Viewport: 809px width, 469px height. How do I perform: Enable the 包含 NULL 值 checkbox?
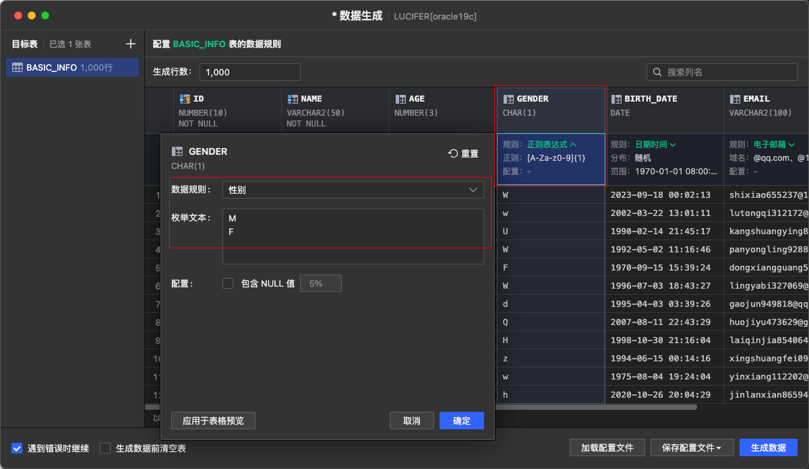[x=229, y=283]
